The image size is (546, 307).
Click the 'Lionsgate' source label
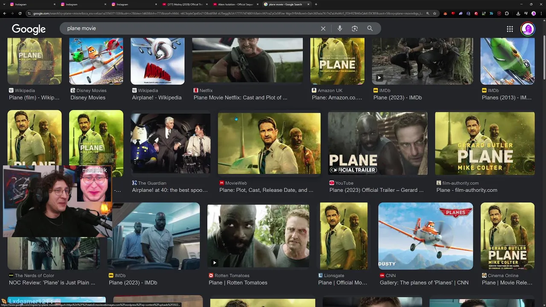tap(334, 275)
